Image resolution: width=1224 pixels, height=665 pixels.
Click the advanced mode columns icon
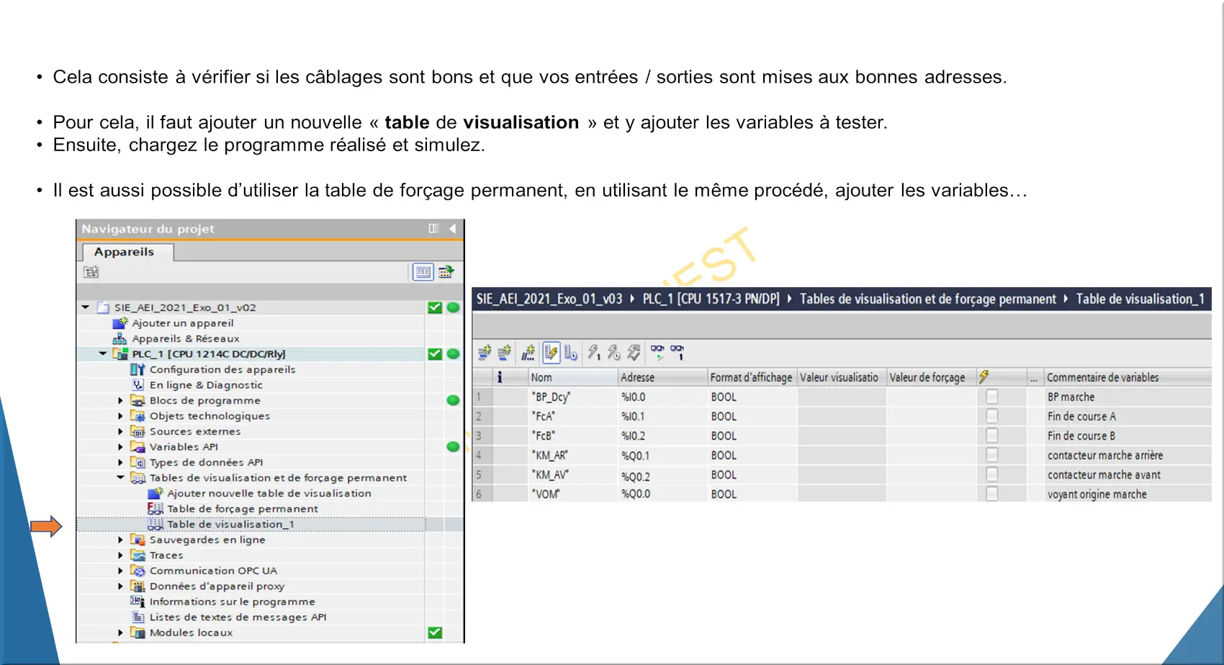[571, 353]
